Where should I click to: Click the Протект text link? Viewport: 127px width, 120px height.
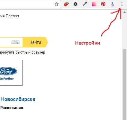tap(13, 16)
